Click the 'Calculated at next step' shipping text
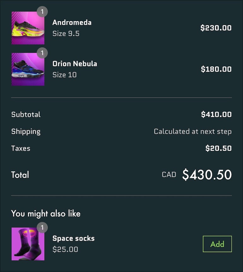 click(193, 131)
